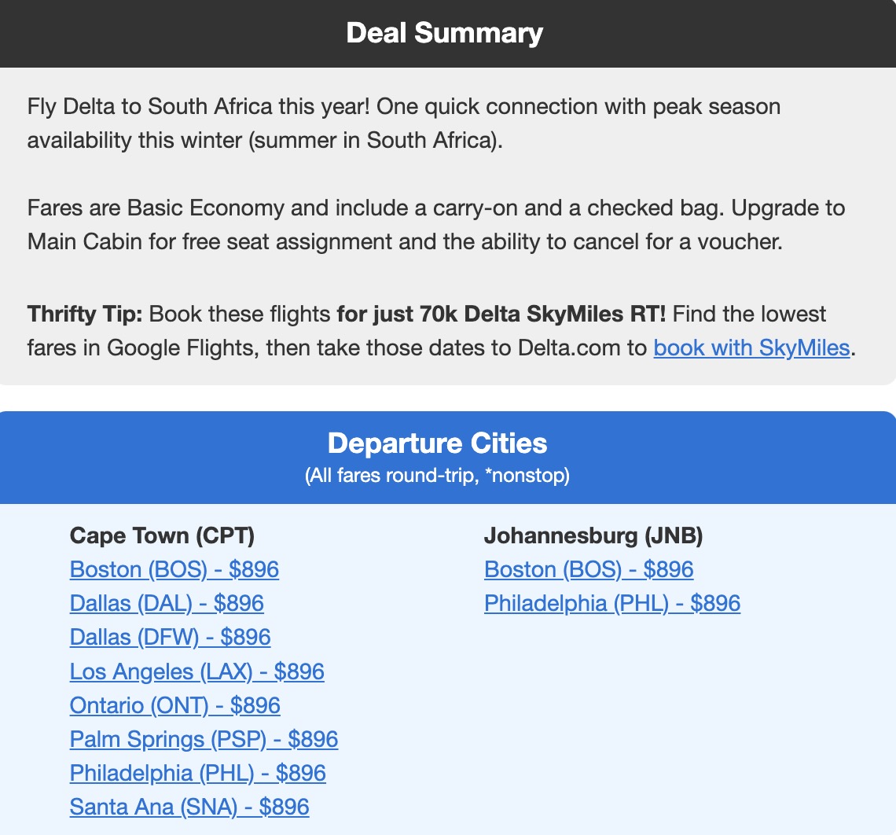Open the Boston (BOS) Johannesburg fare

coord(588,569)
